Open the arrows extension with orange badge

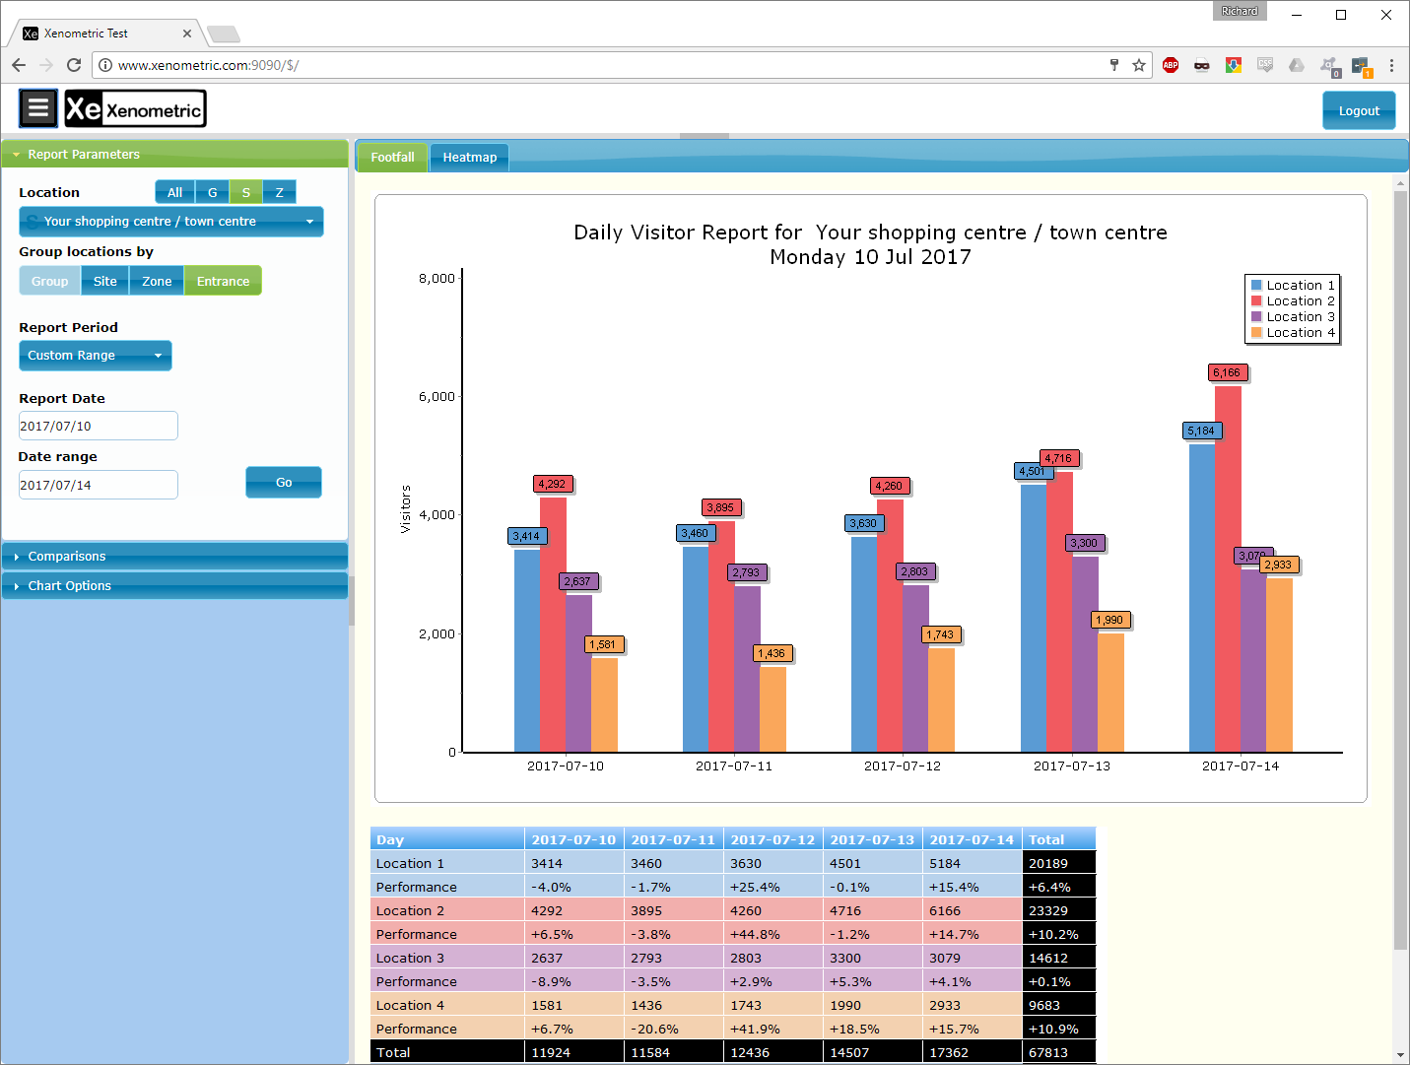tap(1361, 66)
